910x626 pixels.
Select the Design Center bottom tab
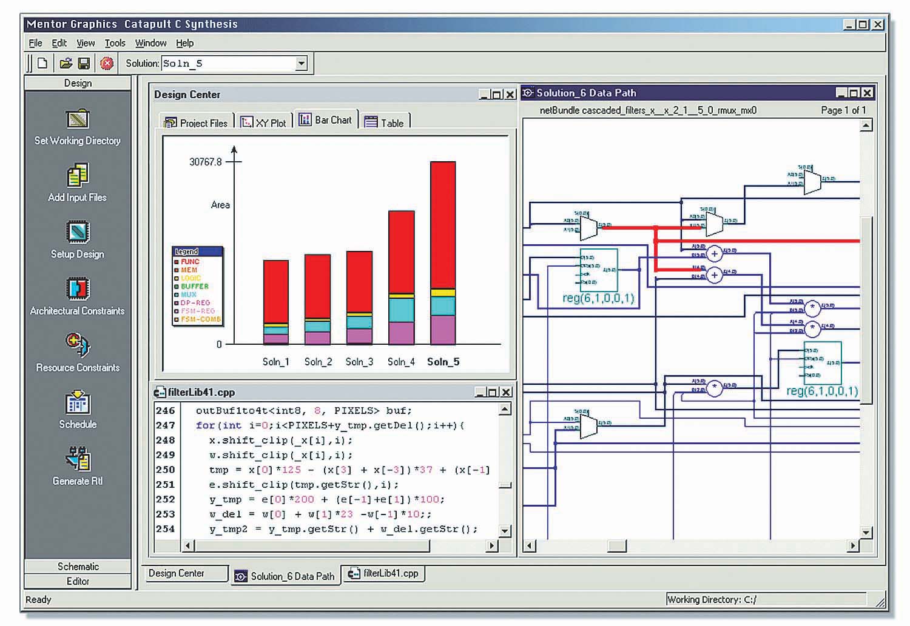tap(186, 573)
